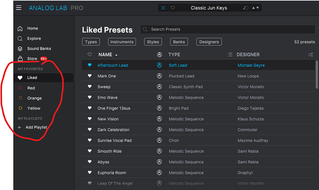The height and width of the screenshot is (190, 319).
Task: Click the Store 99+ notification badge
Action: [43, 59]
